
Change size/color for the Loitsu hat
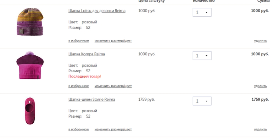113,41
